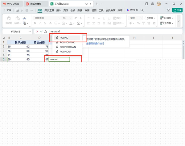Center text horizontally
Image resolution: width=185 pixels, height=146 pixels.
94,23
